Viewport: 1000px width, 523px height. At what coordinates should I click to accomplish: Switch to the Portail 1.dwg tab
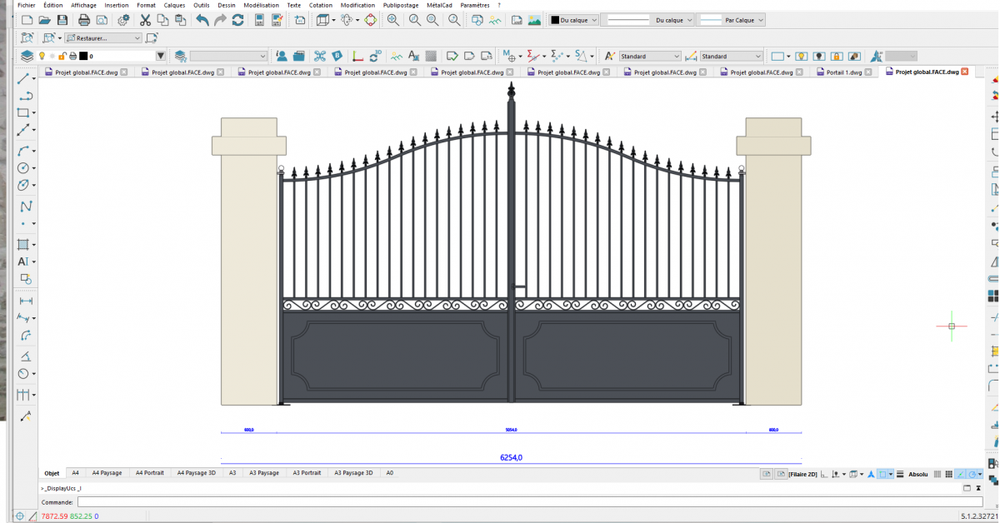(x=843, y=72)
